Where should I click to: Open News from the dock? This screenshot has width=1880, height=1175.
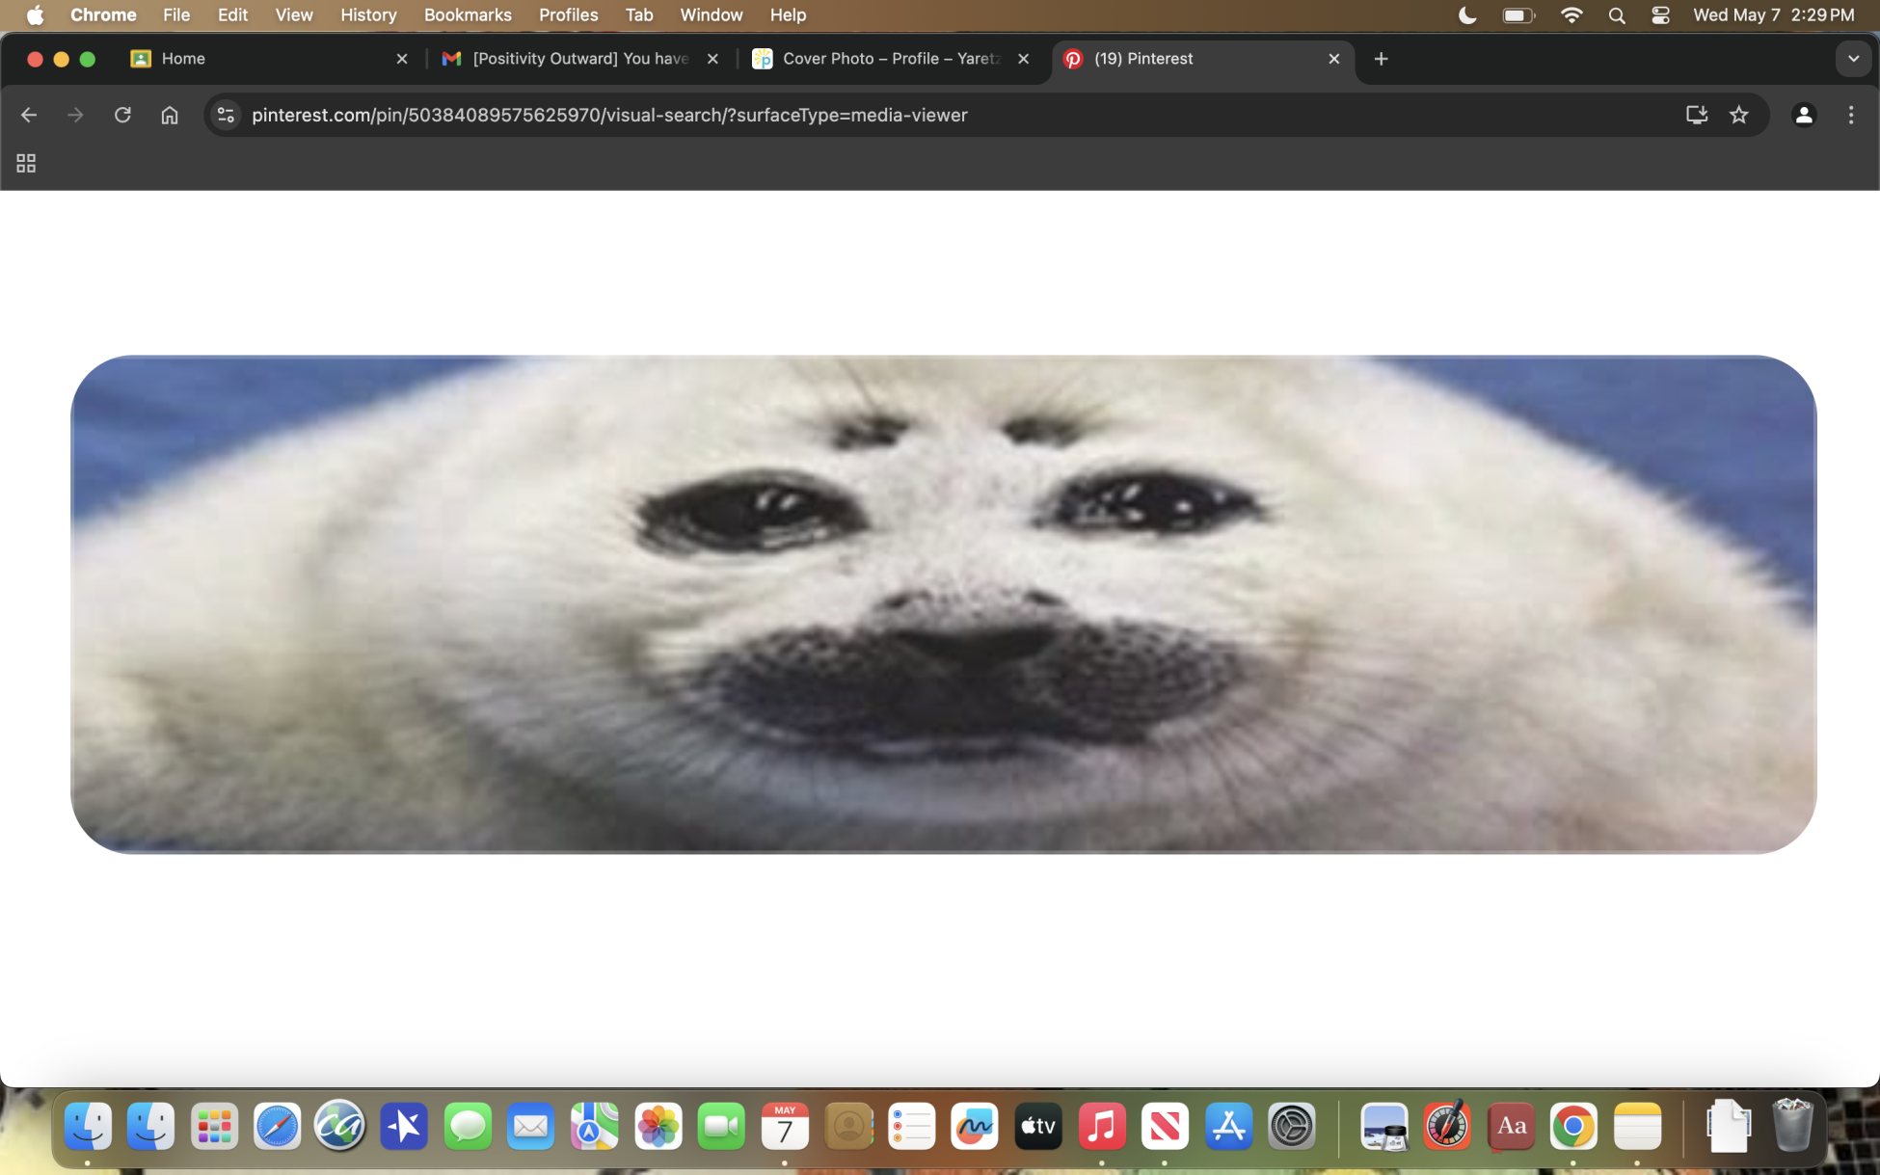click(1165, 1126)
